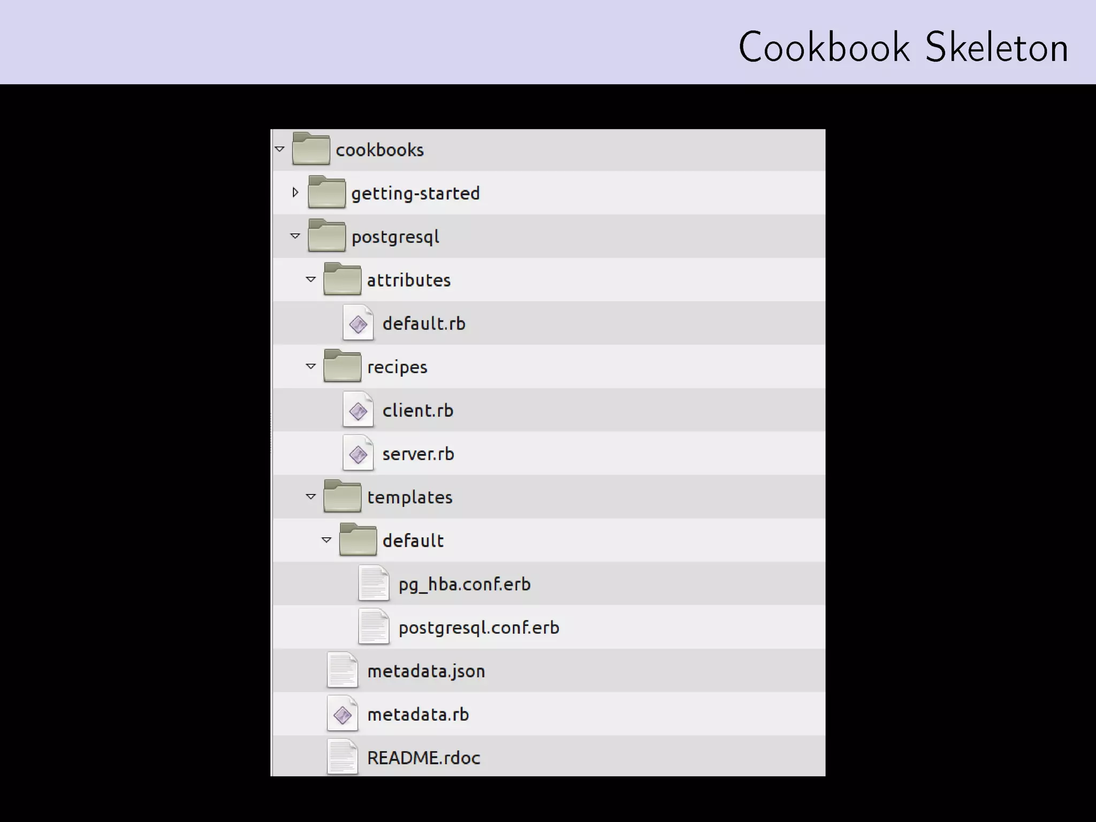
Task: Collapse the postgresql folder arrow
Action: [x=295, y=236]
